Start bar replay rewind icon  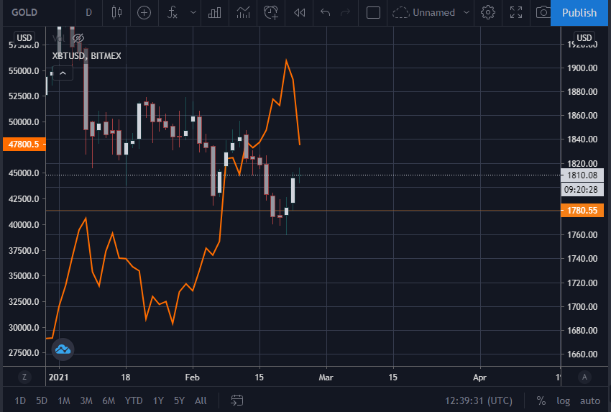[299, 12]
